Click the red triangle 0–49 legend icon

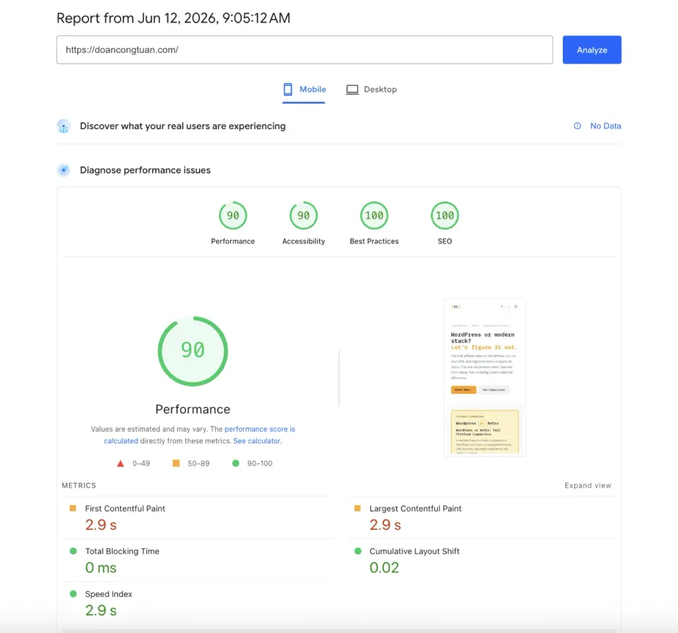tap(121, 463)
